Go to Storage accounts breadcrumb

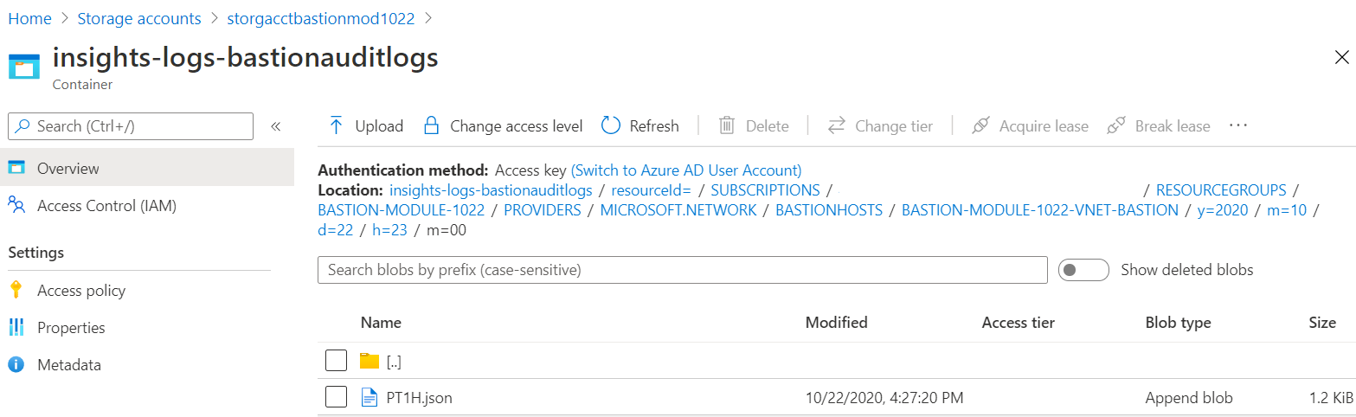point(139,18)
